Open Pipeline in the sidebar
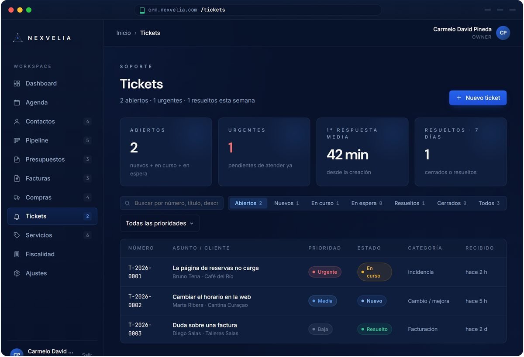Viewport: 524px width, 357px height. tap(52, 140)
